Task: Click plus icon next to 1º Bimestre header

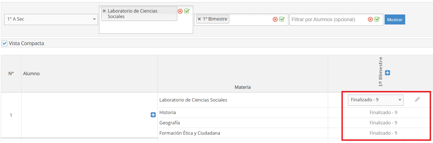Action: coord(387,73)
